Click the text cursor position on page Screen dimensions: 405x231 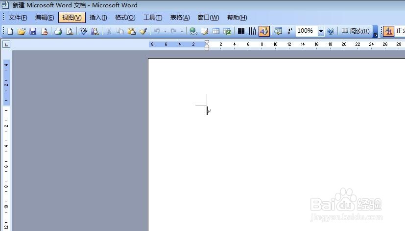point(207,111)
